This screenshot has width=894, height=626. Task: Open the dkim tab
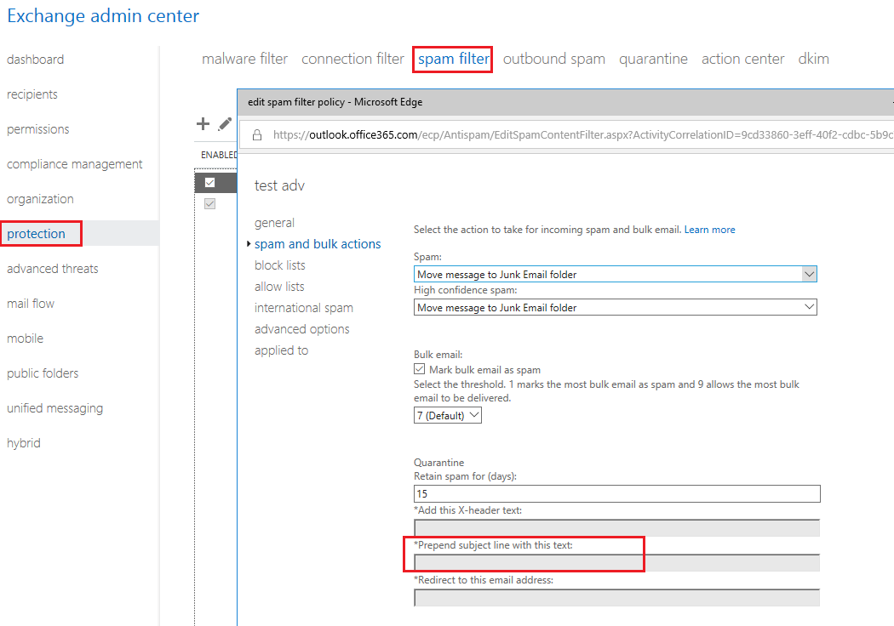click(814, 59)
